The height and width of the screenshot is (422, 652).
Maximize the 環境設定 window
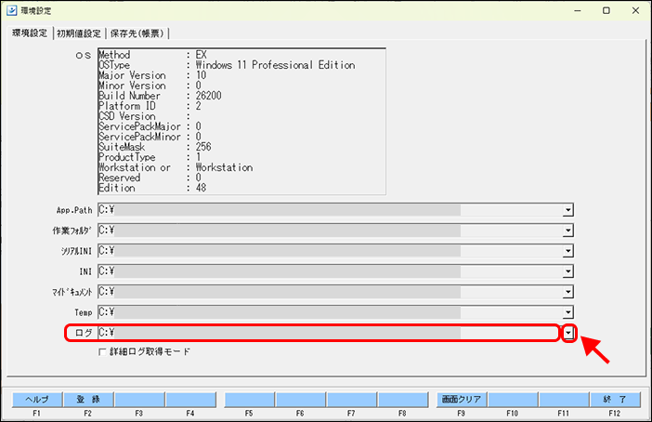606,10
